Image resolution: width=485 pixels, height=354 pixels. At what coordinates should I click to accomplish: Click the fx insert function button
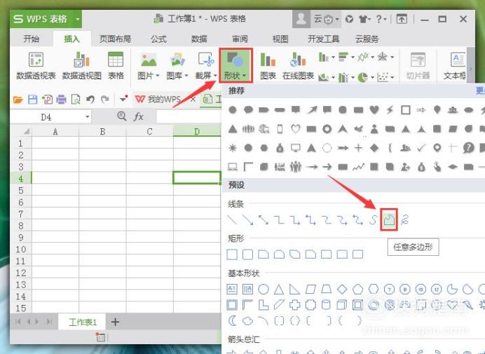pyautogui.click(x=139, y=116)
